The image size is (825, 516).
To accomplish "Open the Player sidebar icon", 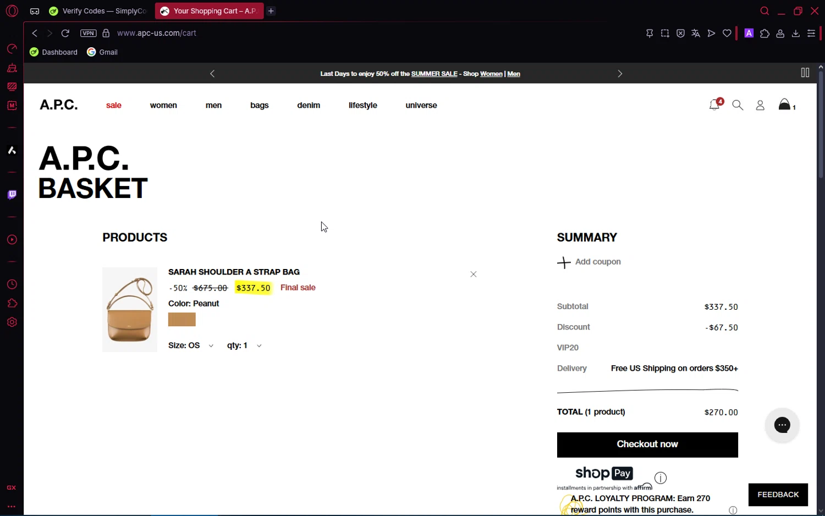I will click(12, 240).
